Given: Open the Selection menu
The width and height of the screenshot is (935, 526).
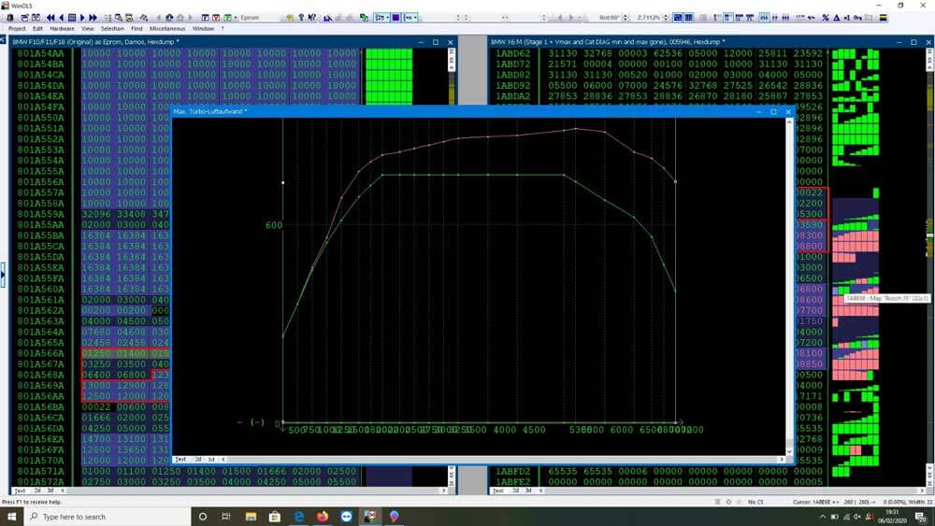Looking at the screenshot, I should (112, 29).
